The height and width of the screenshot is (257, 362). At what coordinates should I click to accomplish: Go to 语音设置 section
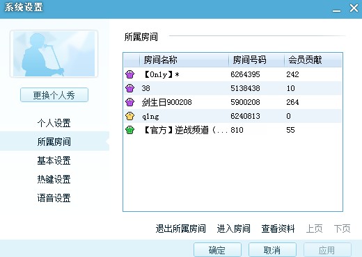tap(54, 198)
